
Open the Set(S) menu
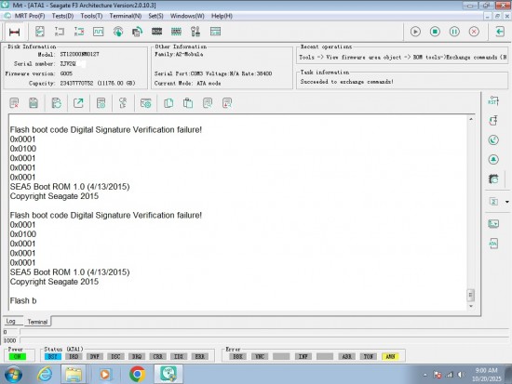(x=155, y=16)
